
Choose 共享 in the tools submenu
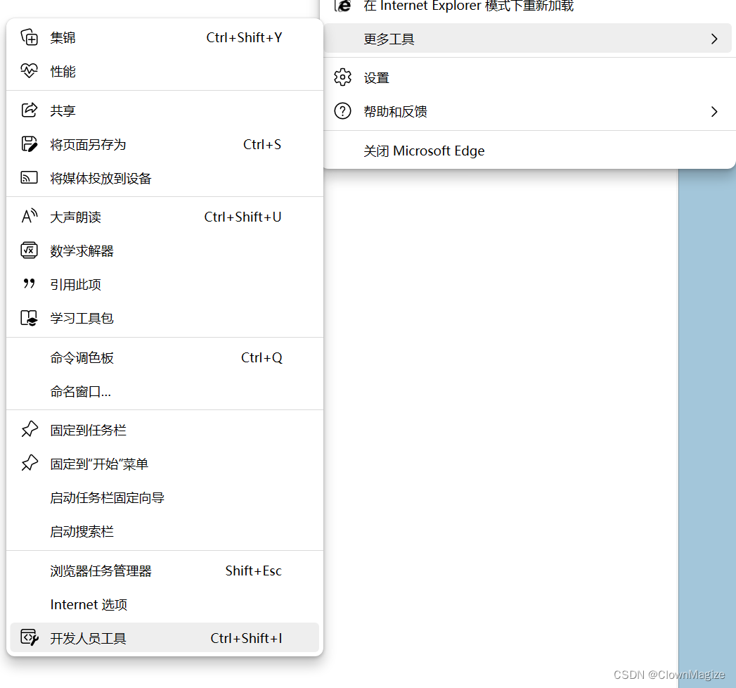(x=164, y=110)
